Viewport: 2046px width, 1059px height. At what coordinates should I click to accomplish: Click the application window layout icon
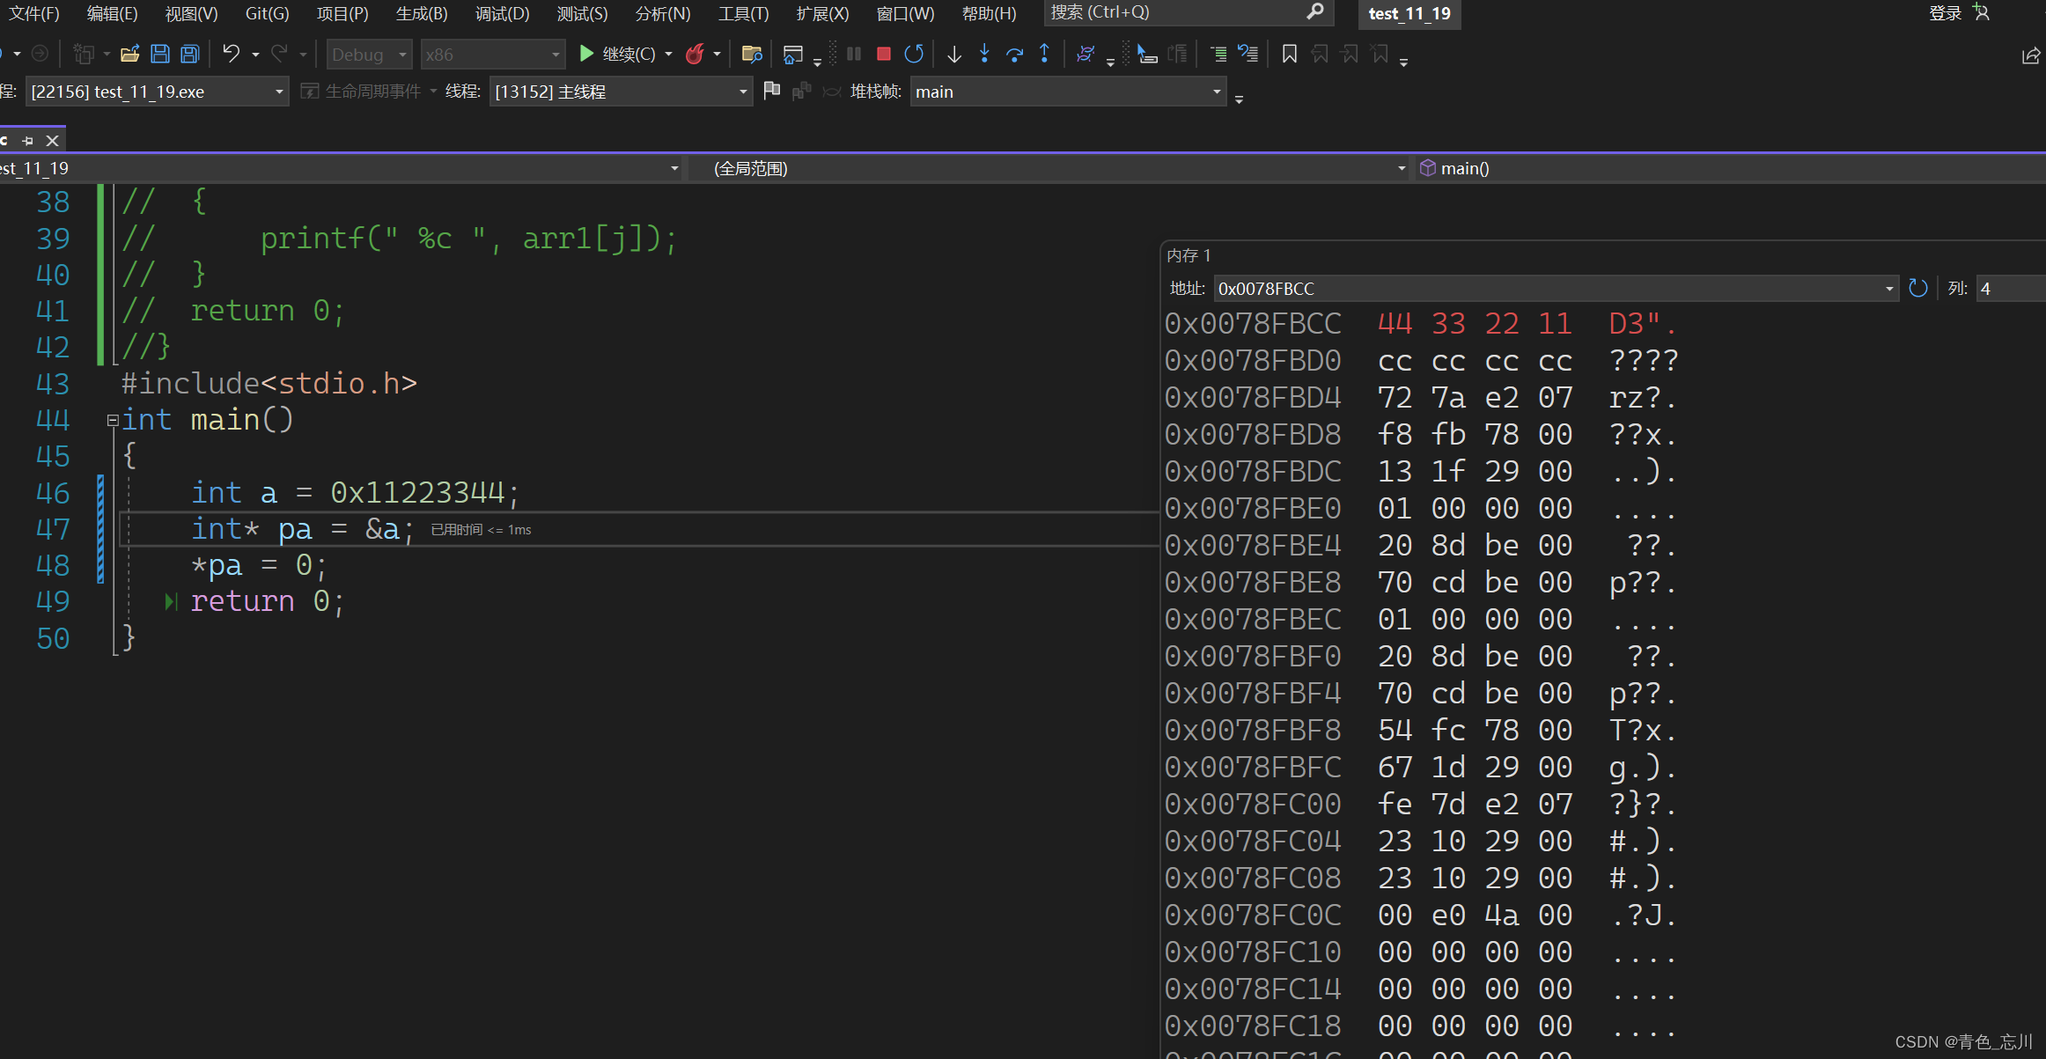click(792, 55)
